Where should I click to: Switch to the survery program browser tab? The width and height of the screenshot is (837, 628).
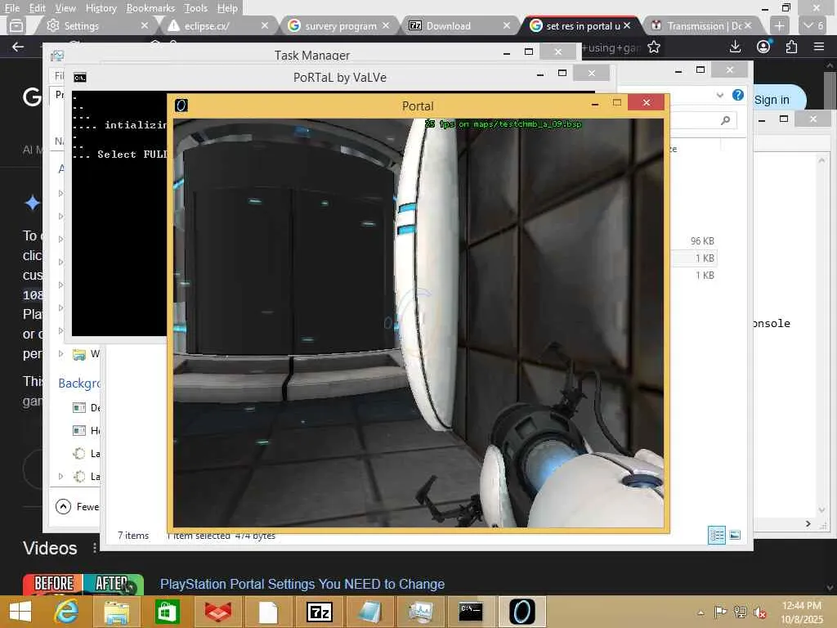point(336,25)
